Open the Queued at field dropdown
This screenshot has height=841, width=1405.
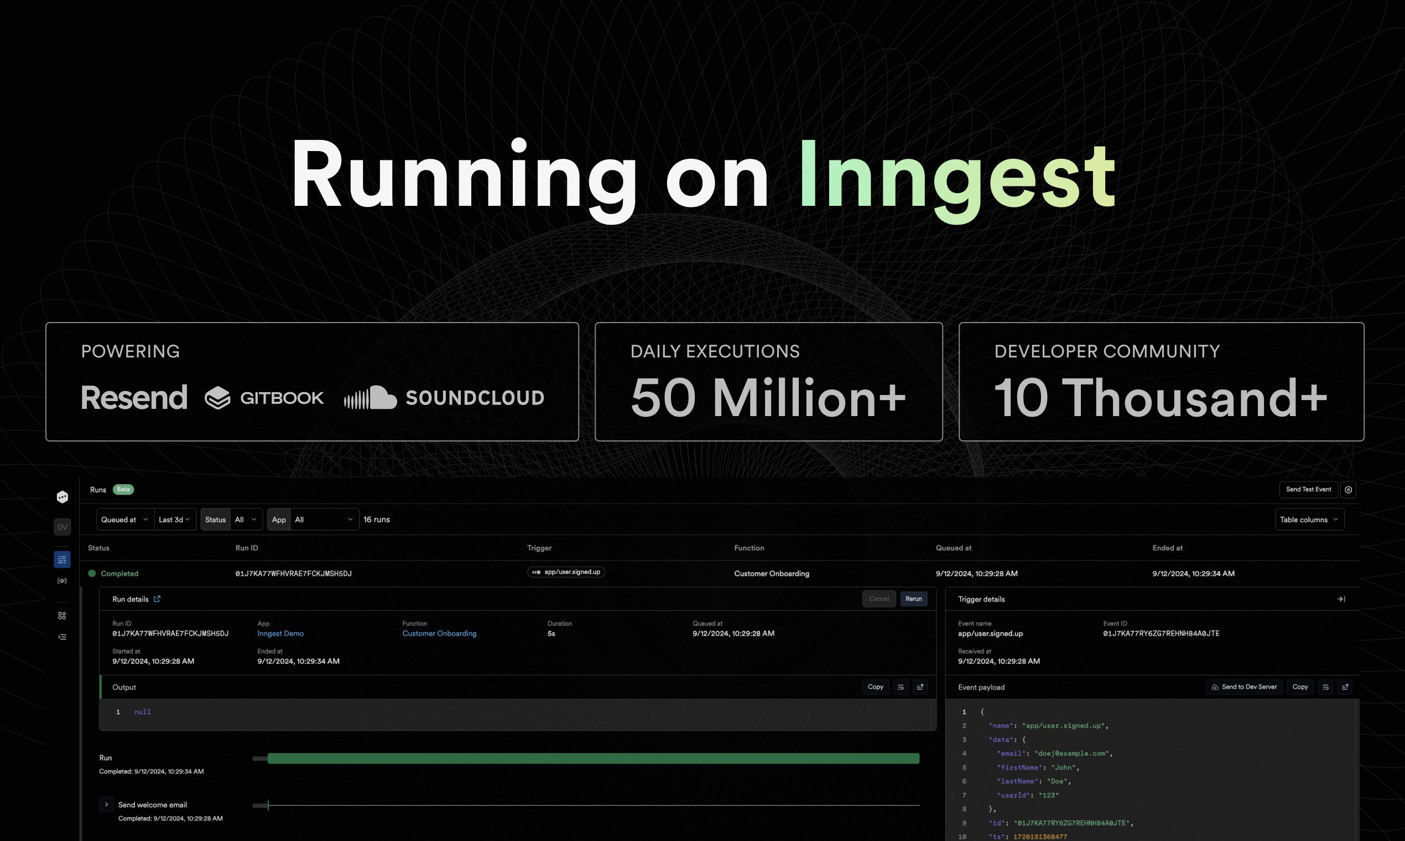[124, 520]
